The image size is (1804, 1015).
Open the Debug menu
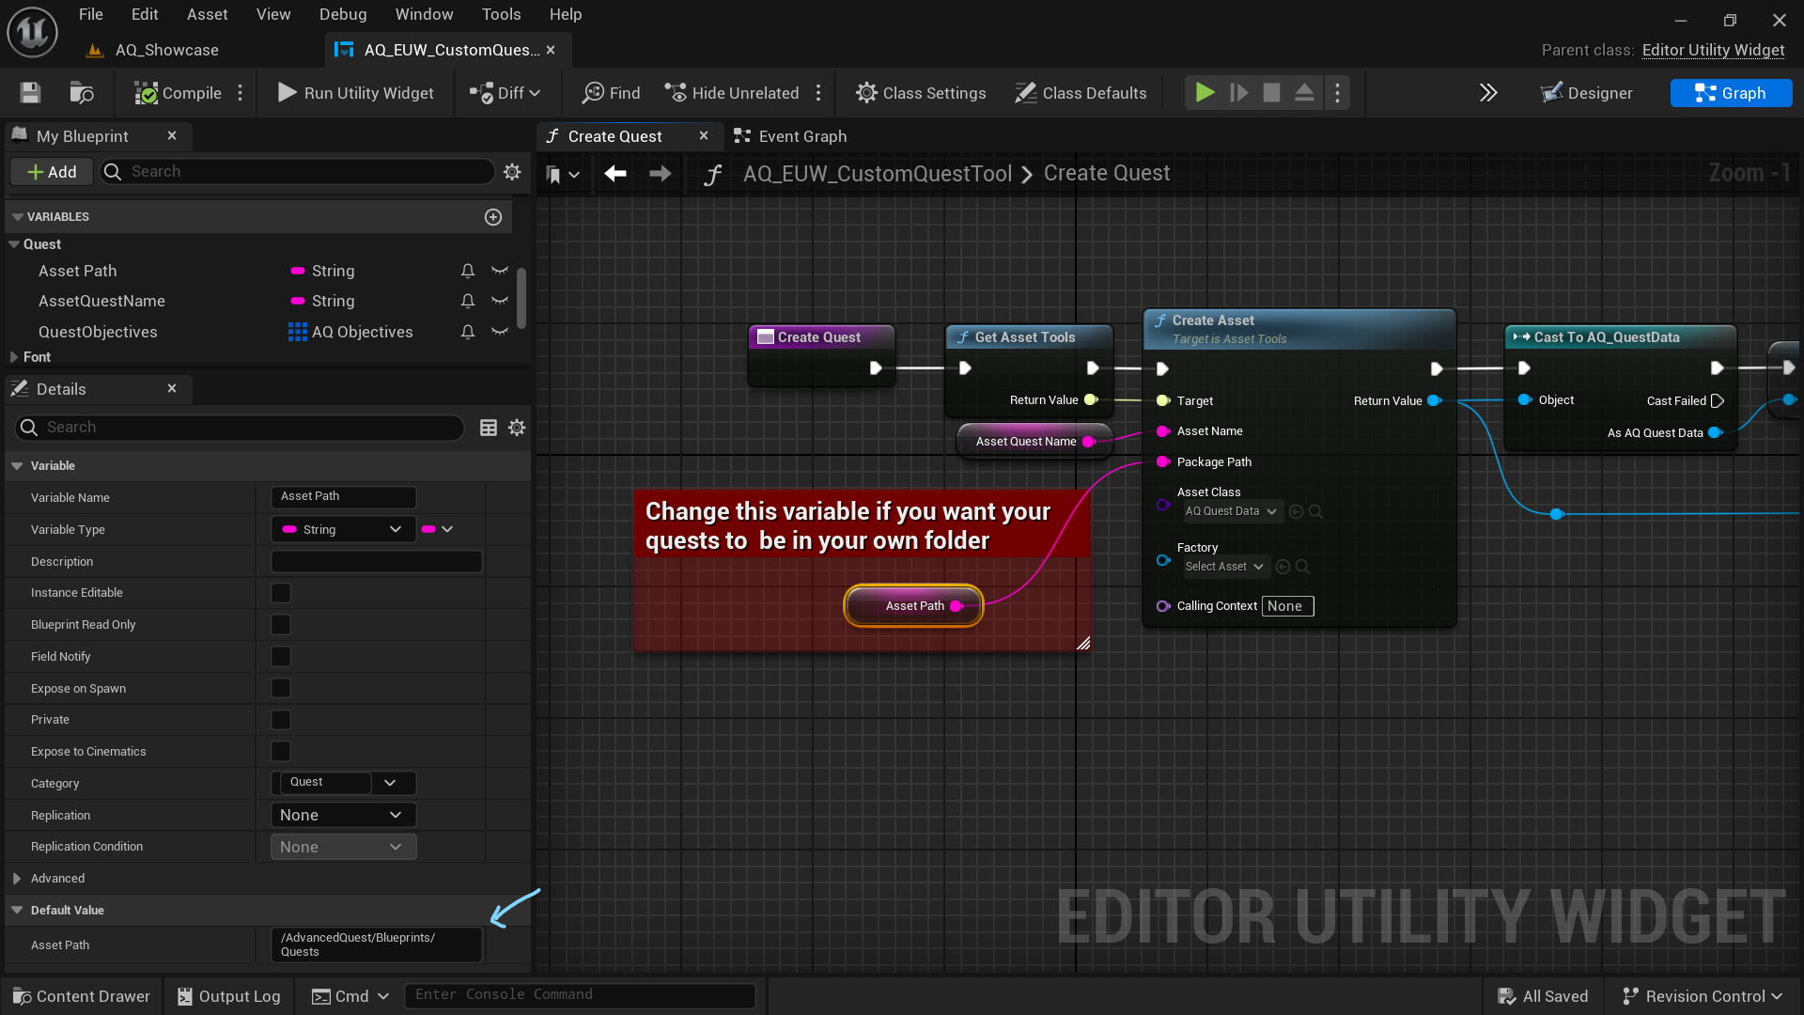pos(343,14)
